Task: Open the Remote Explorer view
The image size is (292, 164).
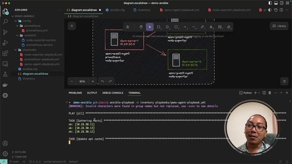Action: 5,64
